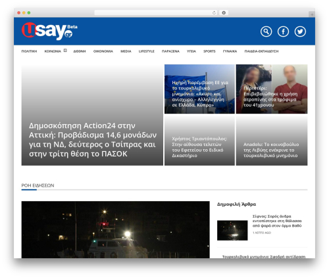329x278 pixels.
Task: Open the ΚΟΙΝΩΝΙΑ menu section
Action: 53,51
